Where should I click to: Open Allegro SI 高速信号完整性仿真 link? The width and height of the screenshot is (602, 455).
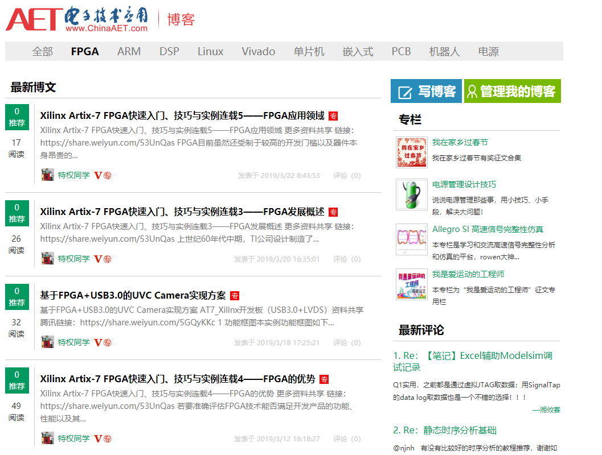tap(488, 229)
